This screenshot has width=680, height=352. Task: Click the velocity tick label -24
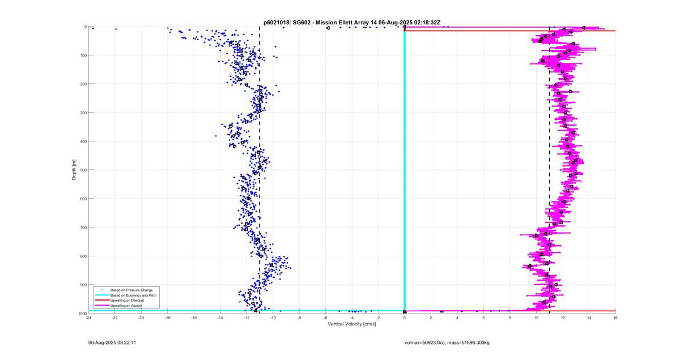(x=88, y=317)
